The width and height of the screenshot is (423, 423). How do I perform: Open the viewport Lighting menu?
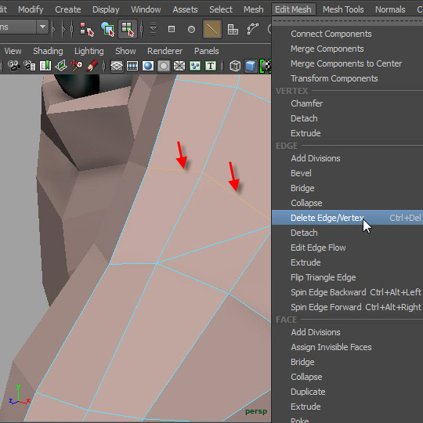click(x=89, y=51)
